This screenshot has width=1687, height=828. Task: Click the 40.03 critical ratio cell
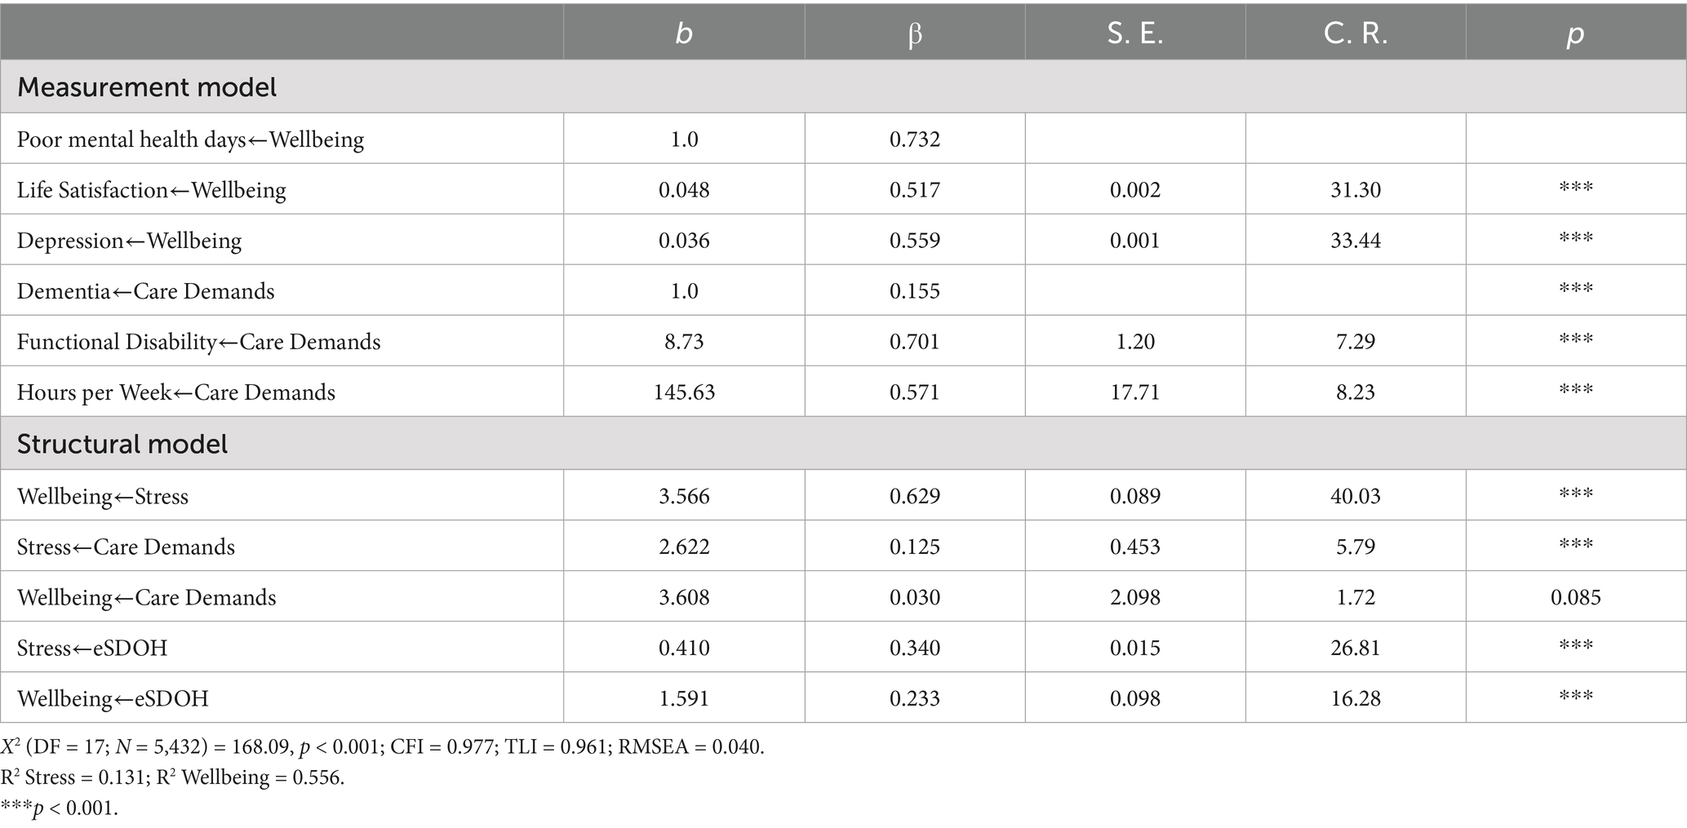[x=1355, y=496]
